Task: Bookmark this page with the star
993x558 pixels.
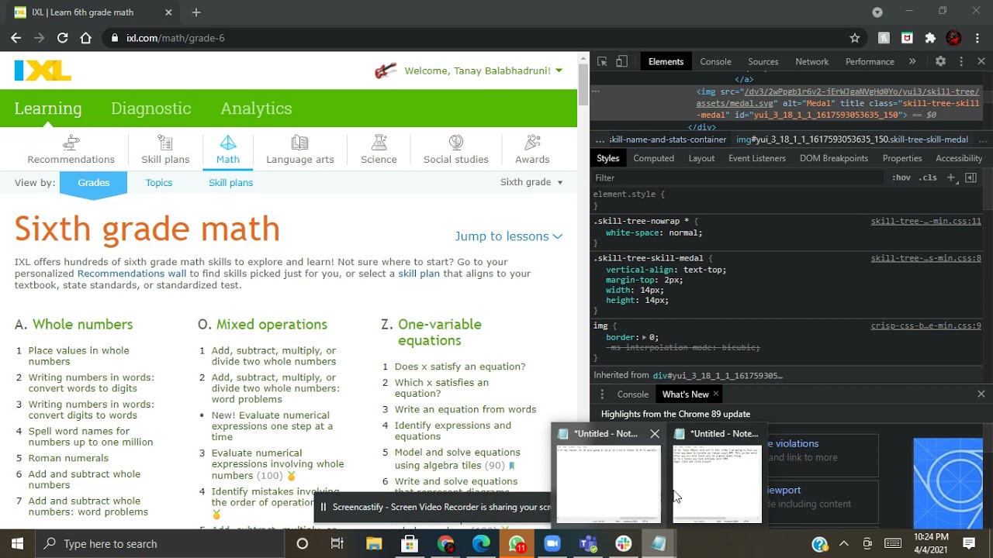Action: click(x=855, y=37)
